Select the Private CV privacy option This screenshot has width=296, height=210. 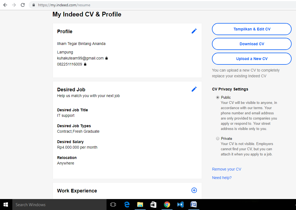[x=218, y=138]
